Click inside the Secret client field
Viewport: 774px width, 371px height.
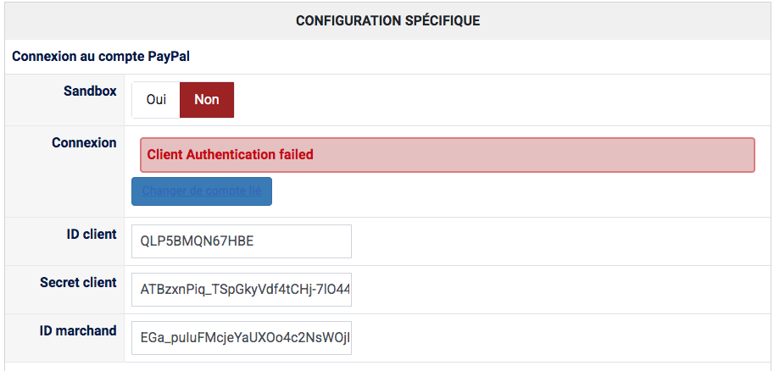point(241,290)
